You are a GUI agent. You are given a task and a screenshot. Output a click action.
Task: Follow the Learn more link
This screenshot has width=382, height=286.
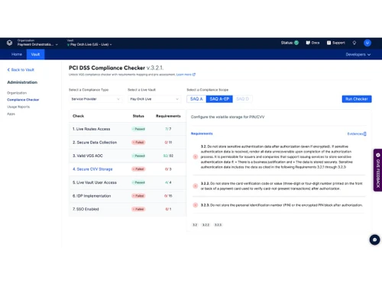[183, 75]
